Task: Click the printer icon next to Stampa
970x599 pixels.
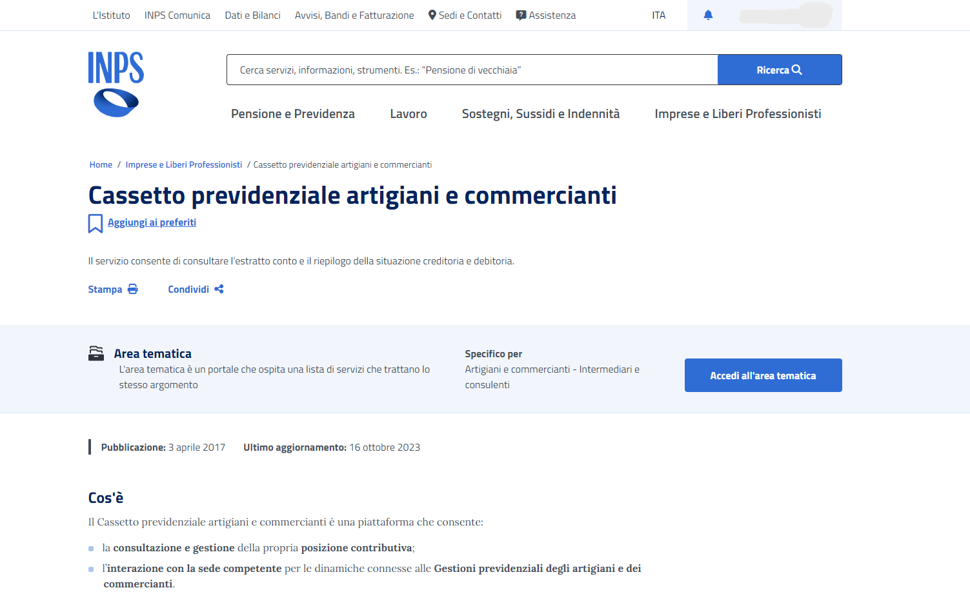Action: [132, 289]
